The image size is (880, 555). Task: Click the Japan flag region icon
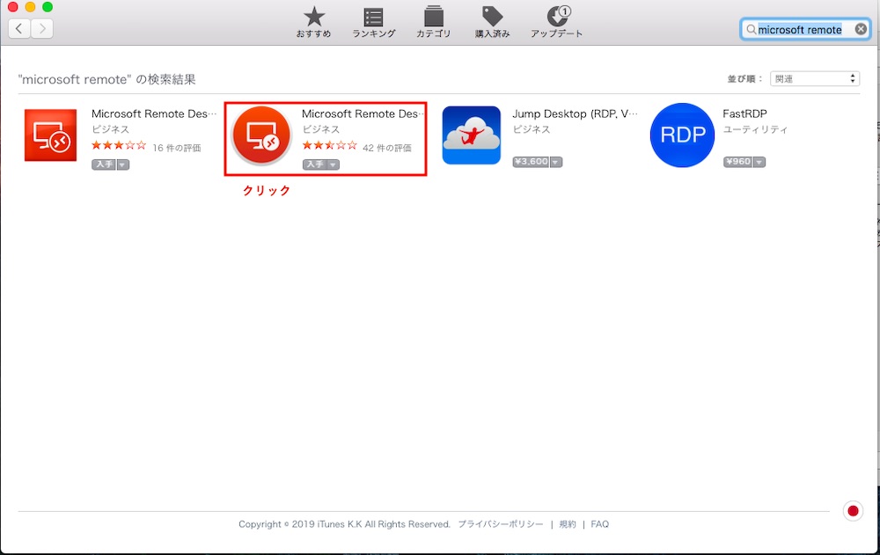(x=853, y=511)
